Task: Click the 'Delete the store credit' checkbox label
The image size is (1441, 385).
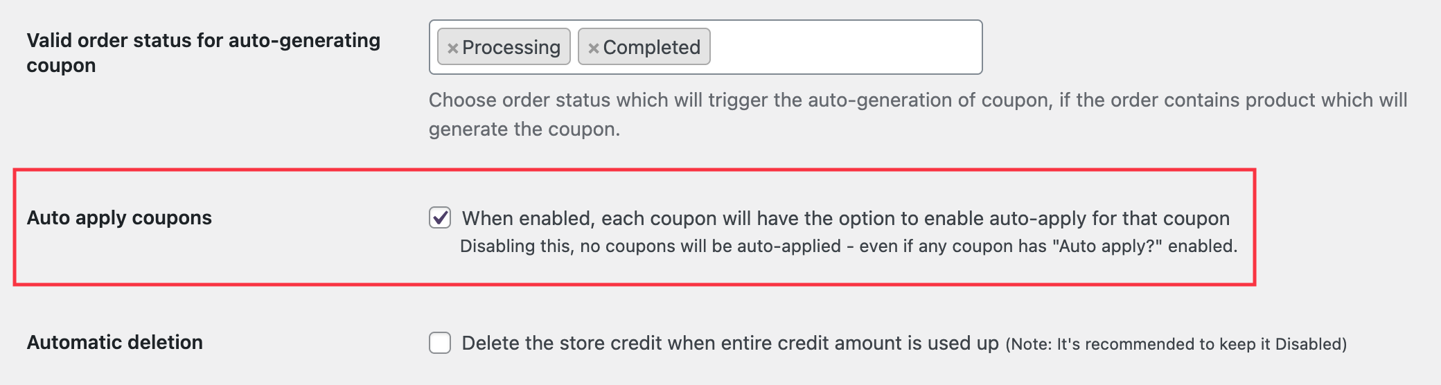Action: [730, 343]
